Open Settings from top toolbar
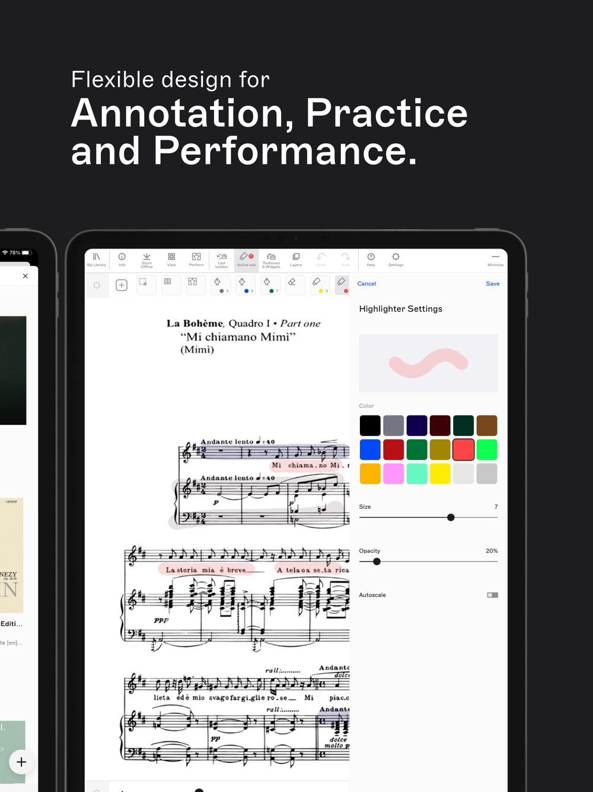This screenshot has height=792, width=593. [396, 260]
